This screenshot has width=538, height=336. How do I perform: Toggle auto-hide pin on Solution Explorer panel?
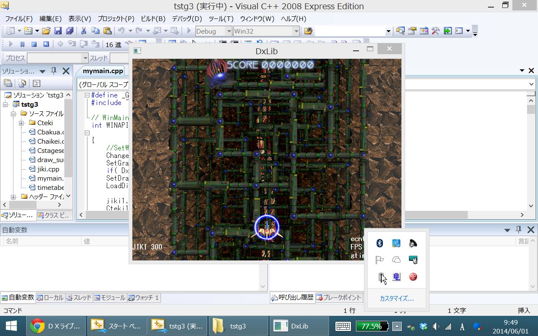point(54,71)
